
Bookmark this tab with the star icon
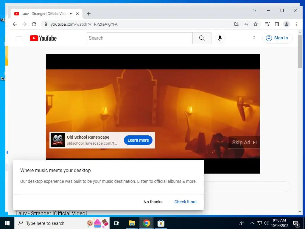click(x=256, y=24)
